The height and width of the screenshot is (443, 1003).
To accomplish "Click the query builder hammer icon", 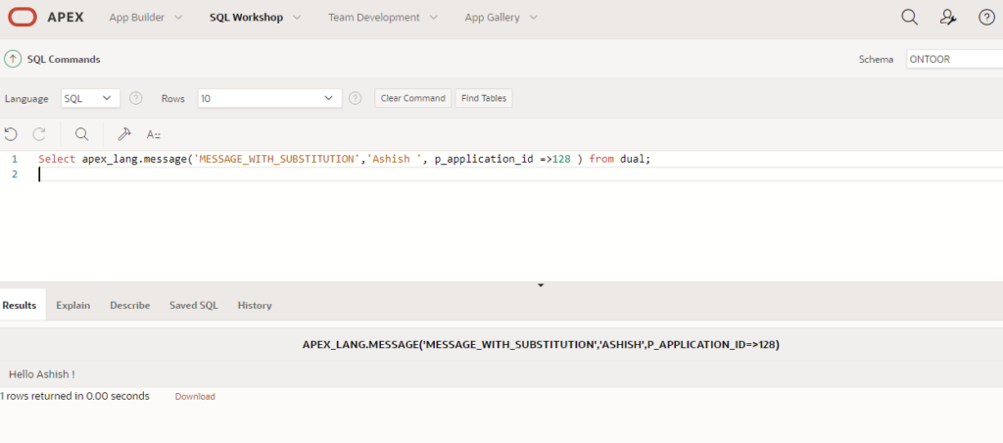I will tap(124, 134).
